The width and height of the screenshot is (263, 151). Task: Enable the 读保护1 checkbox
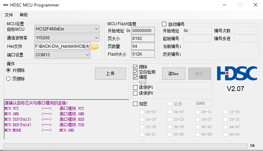(135, 87)
